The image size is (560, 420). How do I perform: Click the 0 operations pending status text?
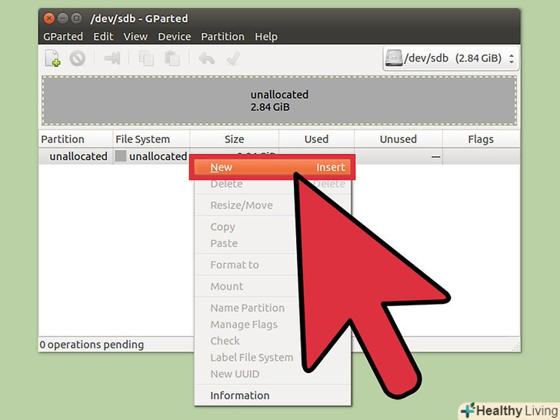coord(92,345)
